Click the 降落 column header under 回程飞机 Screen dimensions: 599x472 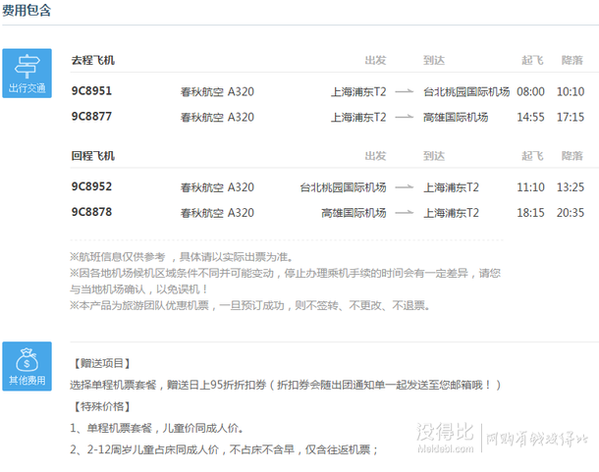[x=572, y=156]
